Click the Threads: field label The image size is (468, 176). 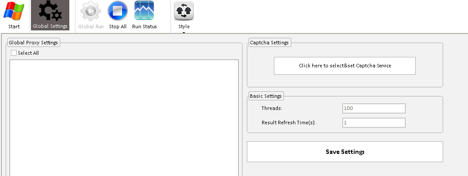click(x=272, y=108)
